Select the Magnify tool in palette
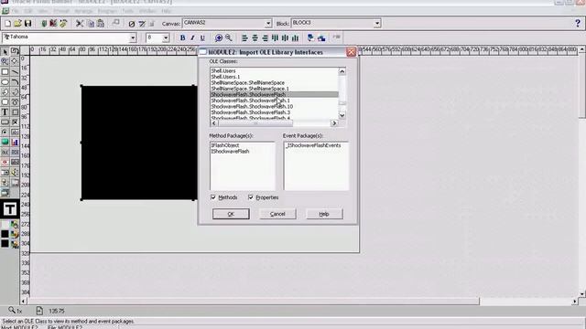The height and width of the screenshot is (329, 586). tap(5, 61)
